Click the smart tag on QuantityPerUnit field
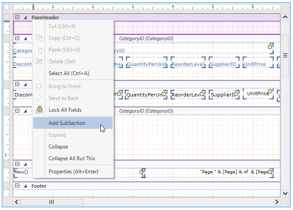This screenshot has width=293, height=210. coord(163,93)
